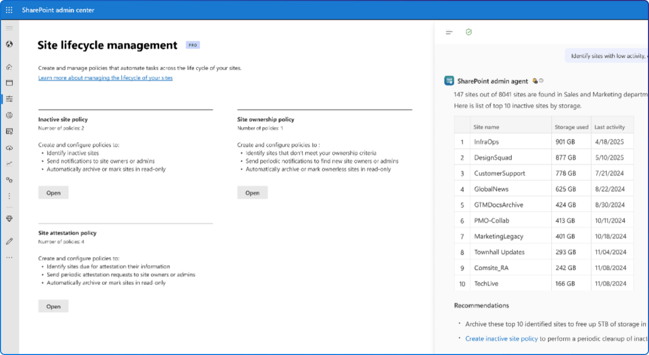Open the Migration cloud icon in sidebar
The height and width of the screenshot is (355, 649).
point(9,148)
